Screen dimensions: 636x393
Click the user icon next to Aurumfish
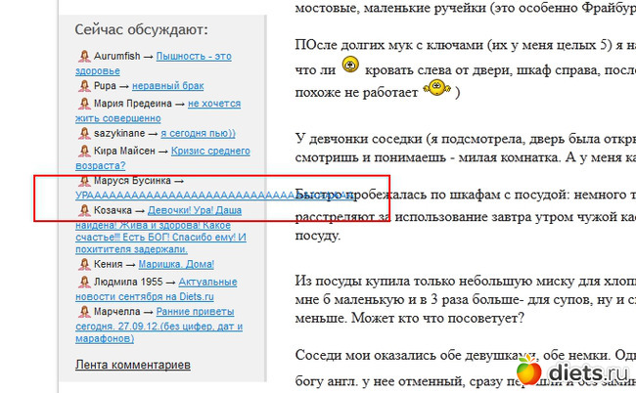coord(83,58)
